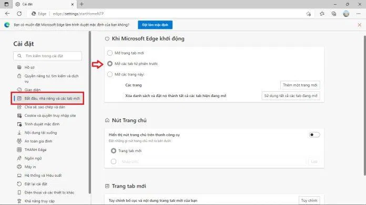
Task: Select the Nhập URL radio option
Action: pyautogui.click(x=114, y=161)
